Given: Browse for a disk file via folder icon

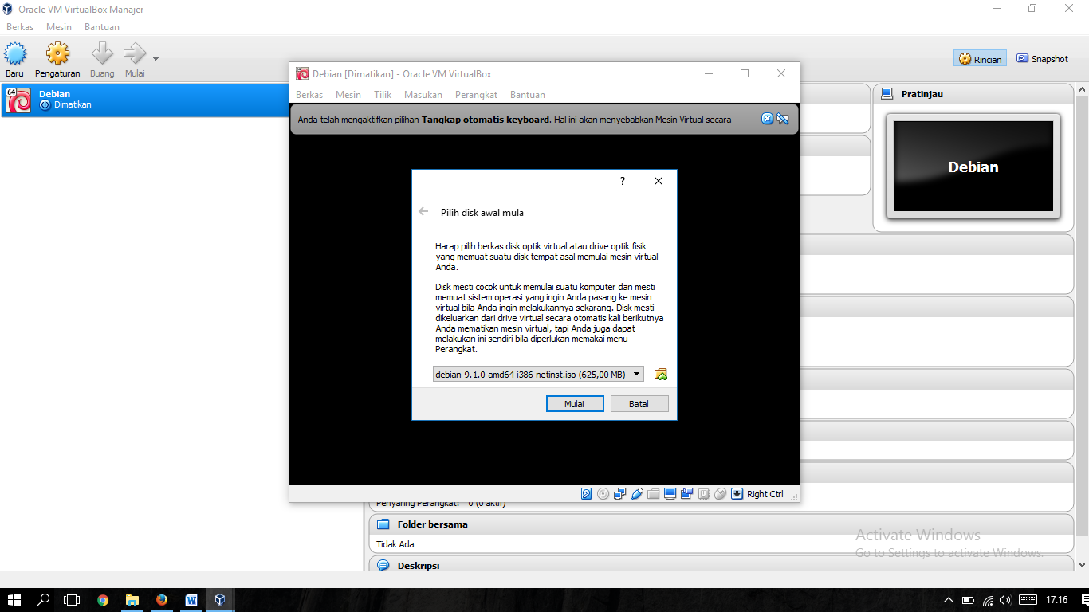Looking at the screenshot, I should coord(660,373).
